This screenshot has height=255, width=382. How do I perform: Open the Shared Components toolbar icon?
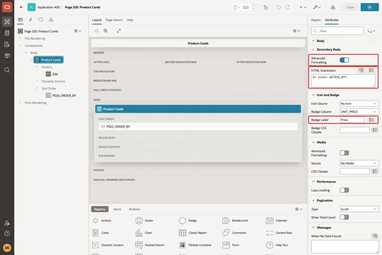[x=333, y=7]
